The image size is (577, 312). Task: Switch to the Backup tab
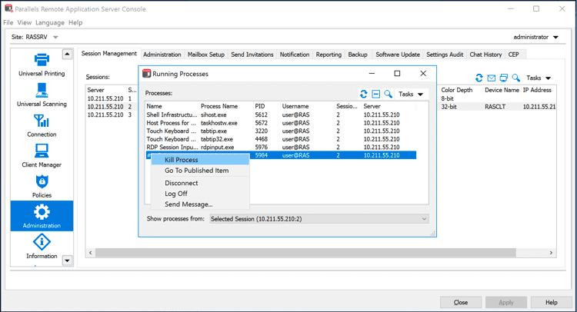tap(358, 55)
